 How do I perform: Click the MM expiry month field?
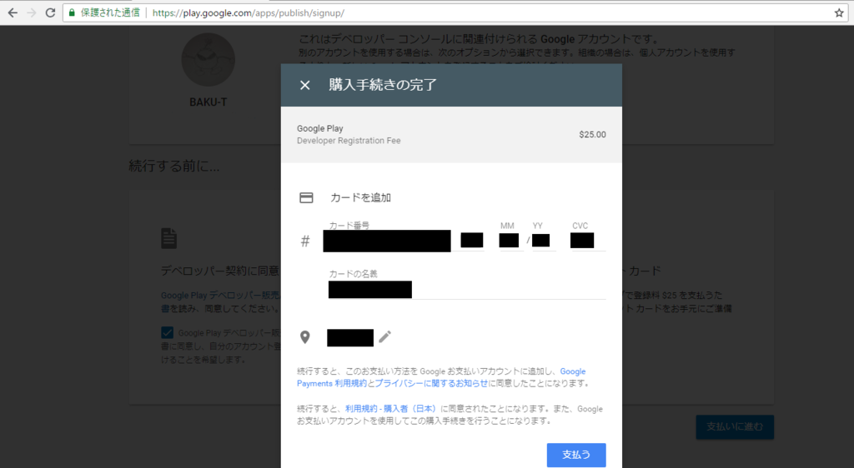510,241
